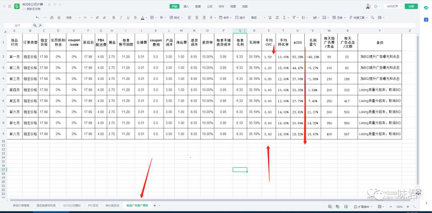Toggle 换行 wrap text
Screen dimensions: 432x213
[240, 18]
